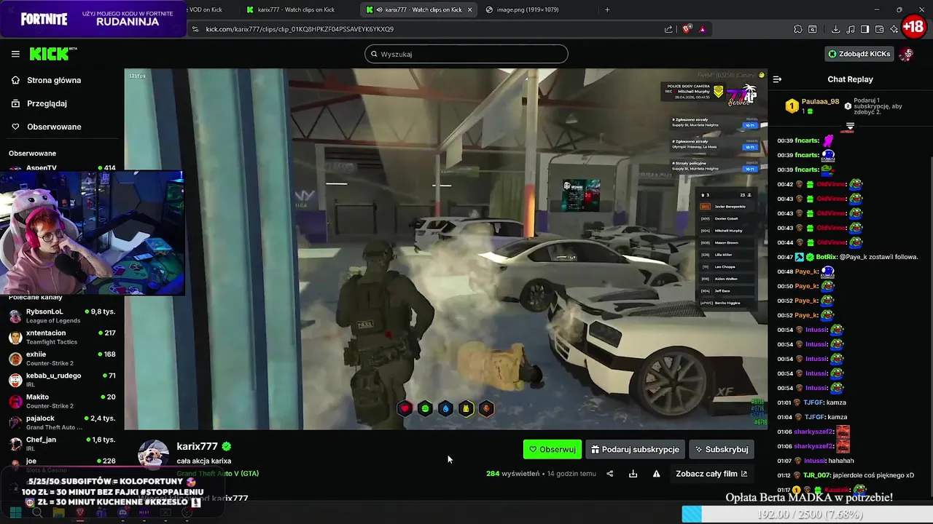Click the webcam overlay thumbnail
933x524 pixels.
tap(92, 233)
